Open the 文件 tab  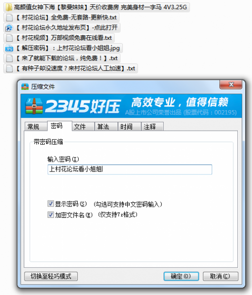click(83, 126)
